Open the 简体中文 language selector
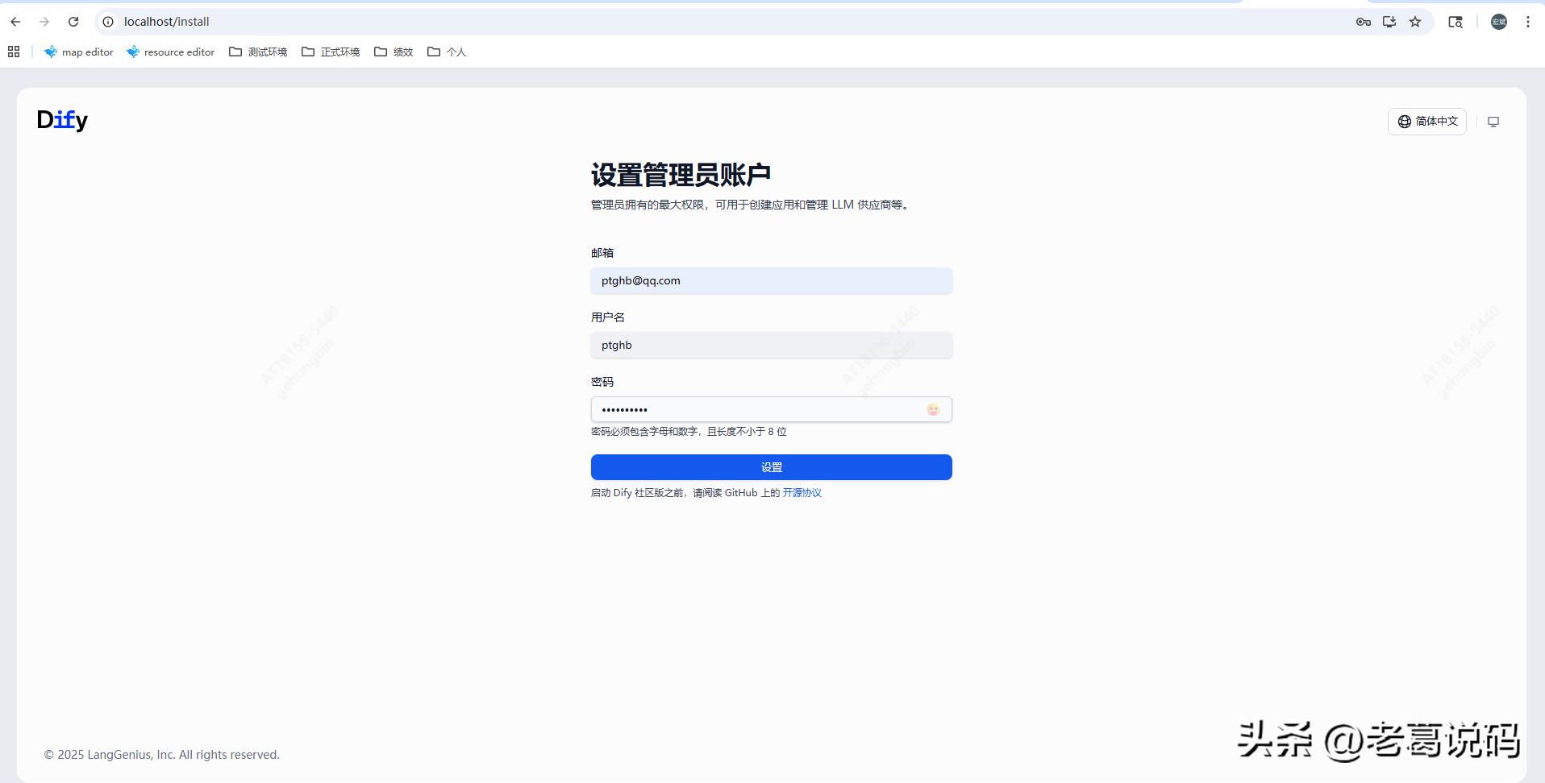1545x783 pixels. coord(1426,121)
